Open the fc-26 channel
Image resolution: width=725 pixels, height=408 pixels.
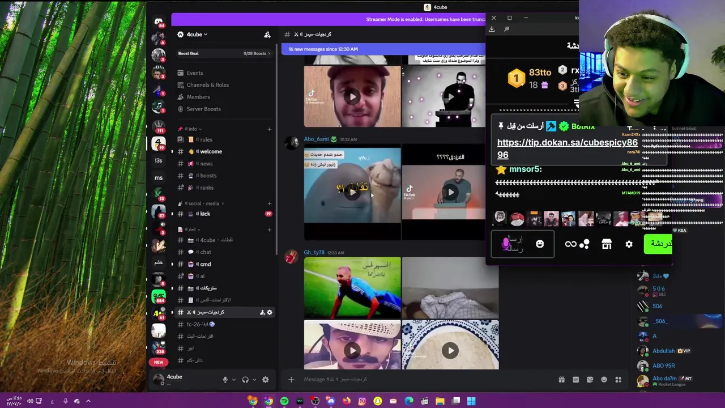[201, 324]
